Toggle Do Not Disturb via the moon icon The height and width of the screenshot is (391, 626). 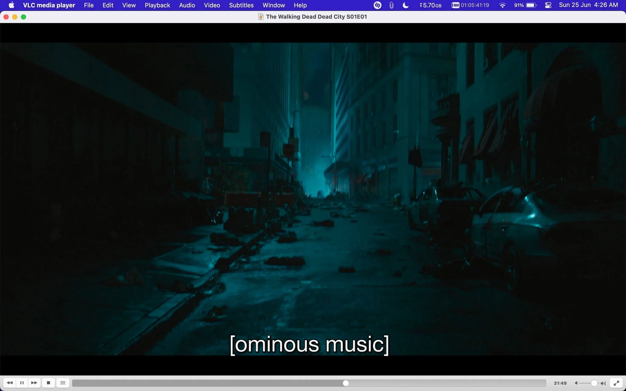pyautogui.click(x=406, y=5)
